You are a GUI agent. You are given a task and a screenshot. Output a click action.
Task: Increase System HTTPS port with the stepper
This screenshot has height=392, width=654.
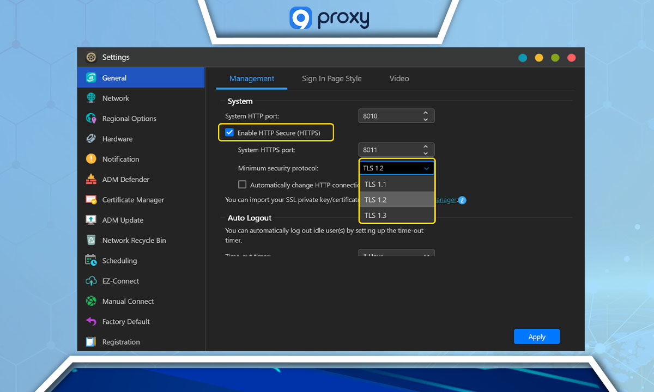pos(426,146)
